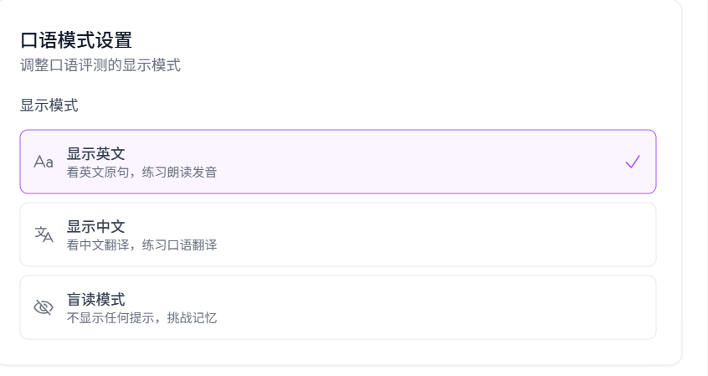Click blank middle area of highlighted 显示英文 card
The width and height of the screenshot is (708, 376).
click(402, 162)
